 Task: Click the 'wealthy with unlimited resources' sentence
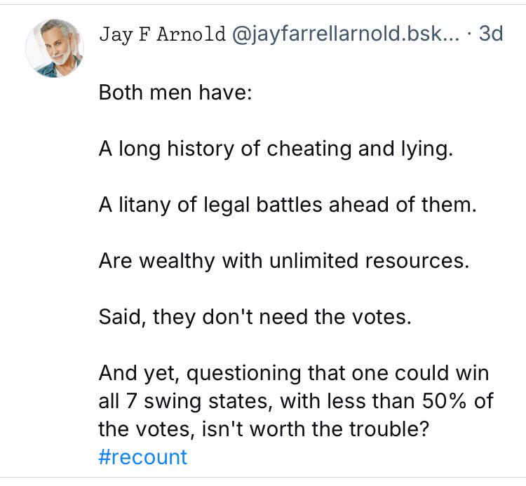click(x=284, y=261)
